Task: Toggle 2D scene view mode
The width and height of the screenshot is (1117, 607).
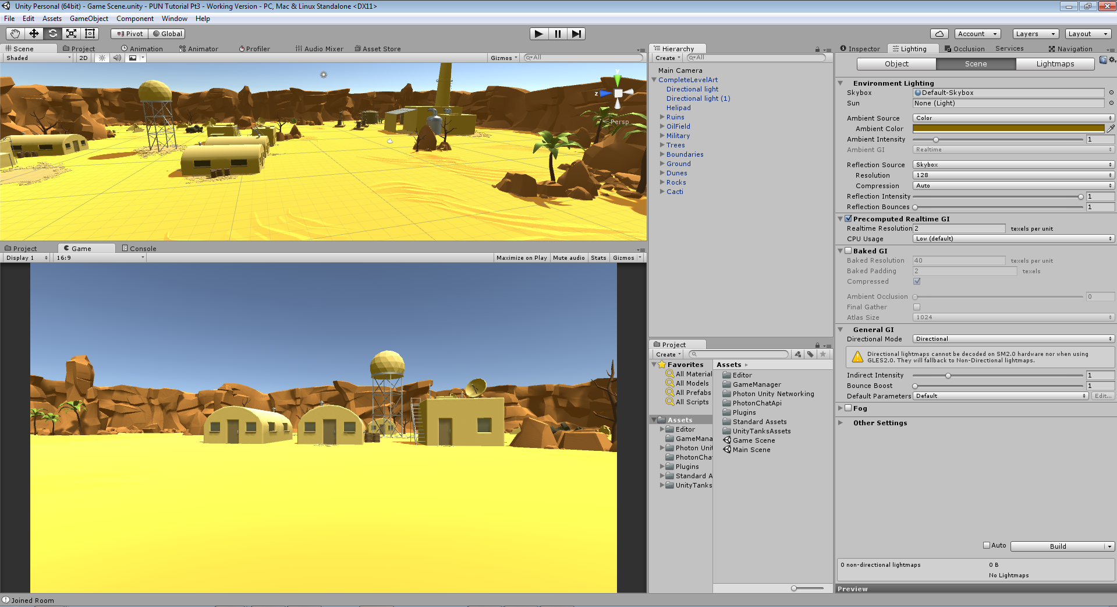Action: 83,58
